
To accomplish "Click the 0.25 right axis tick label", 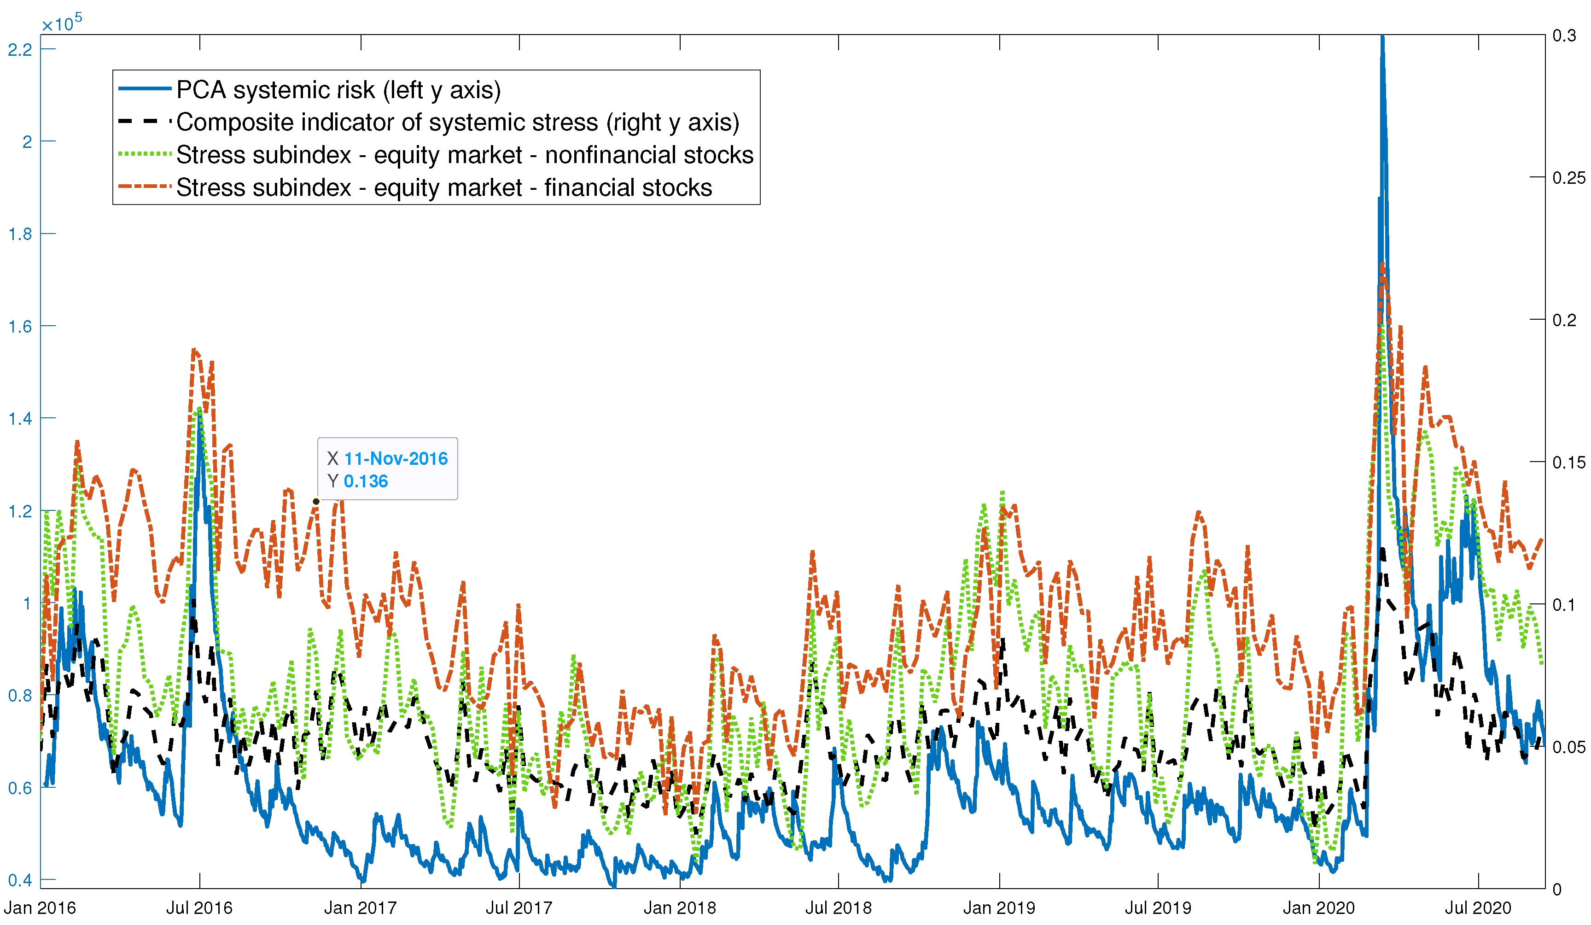I will point(1569,178).
